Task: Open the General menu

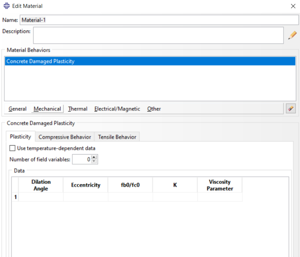Action: click(x=18, y=109)
